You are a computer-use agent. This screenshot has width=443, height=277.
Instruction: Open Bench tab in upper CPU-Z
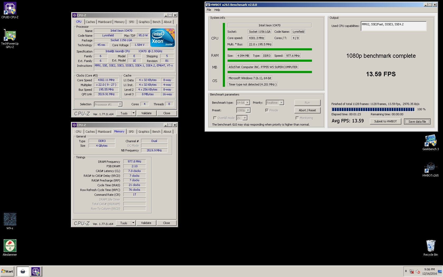[x=157, y=22]
